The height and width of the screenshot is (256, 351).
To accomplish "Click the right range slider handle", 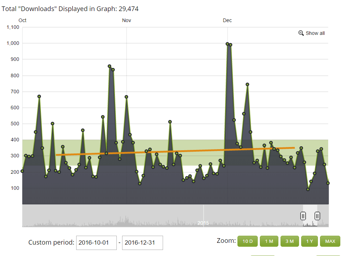I will [317, 216].
